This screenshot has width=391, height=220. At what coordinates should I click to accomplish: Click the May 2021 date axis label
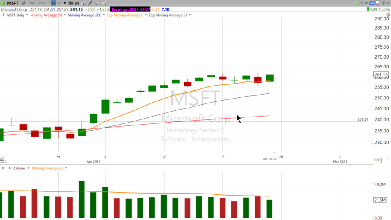pos(340,161)
